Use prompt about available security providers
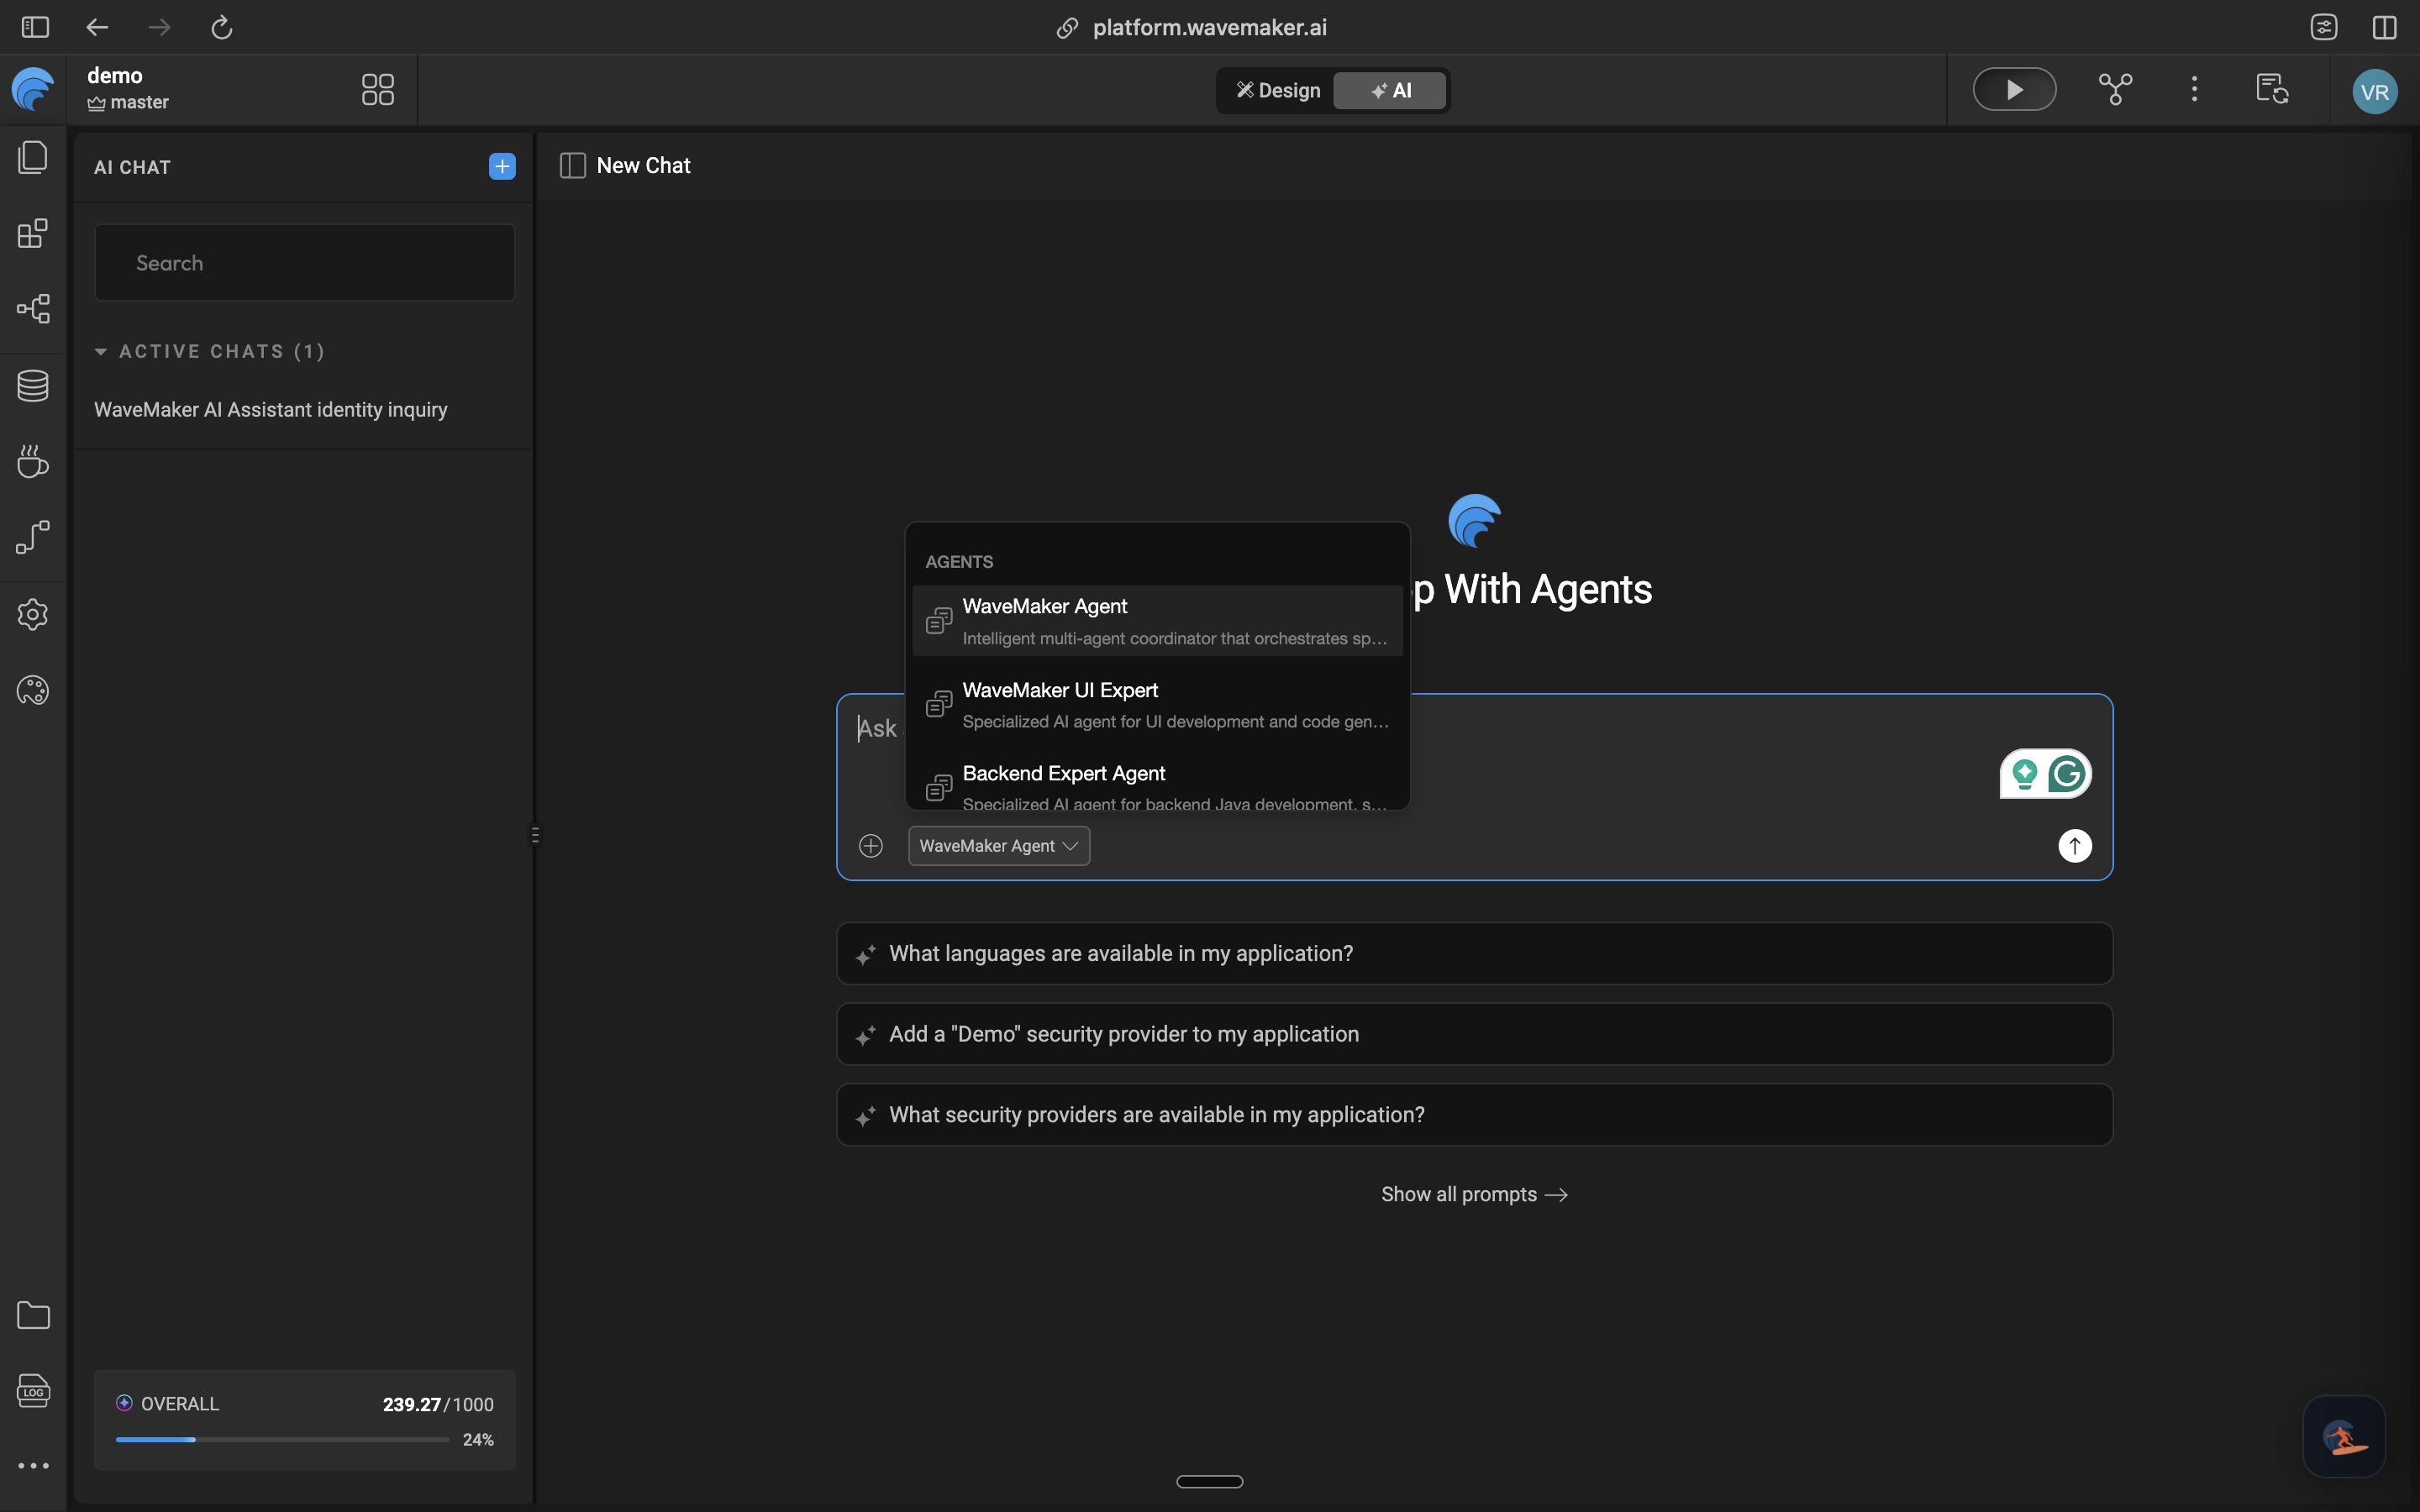2420x1512 pixels. coord(1474,1114)
